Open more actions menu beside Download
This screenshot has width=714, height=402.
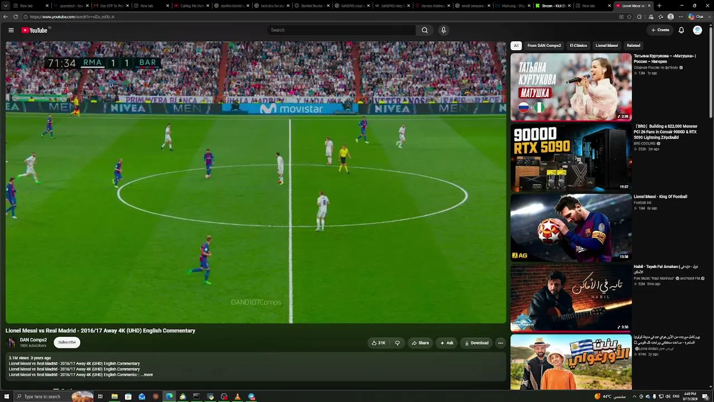pyautogui.click(x=500, y=343)
